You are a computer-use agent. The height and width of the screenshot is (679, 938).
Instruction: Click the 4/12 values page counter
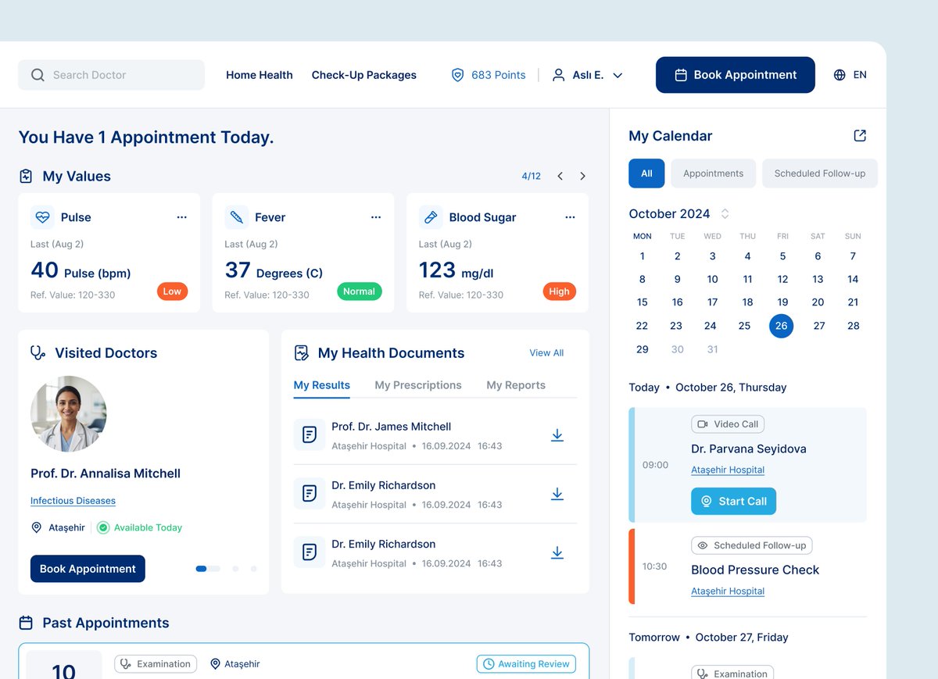(x=532, y=177)
